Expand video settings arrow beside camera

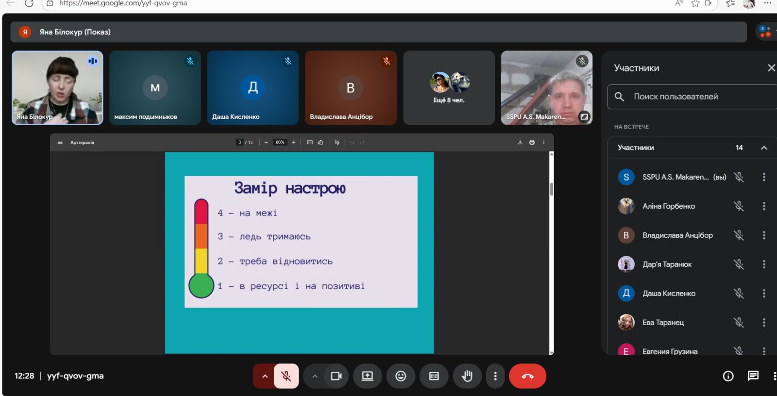(315, 376)
